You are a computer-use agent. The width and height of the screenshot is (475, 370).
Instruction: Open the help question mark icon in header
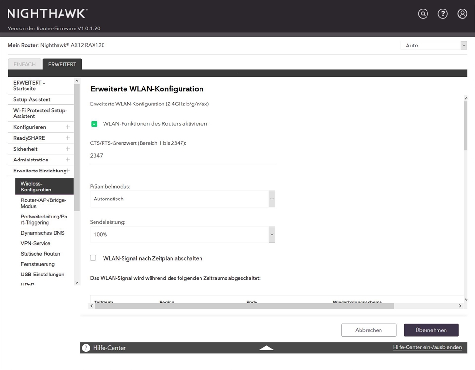[x=443, y=14]
